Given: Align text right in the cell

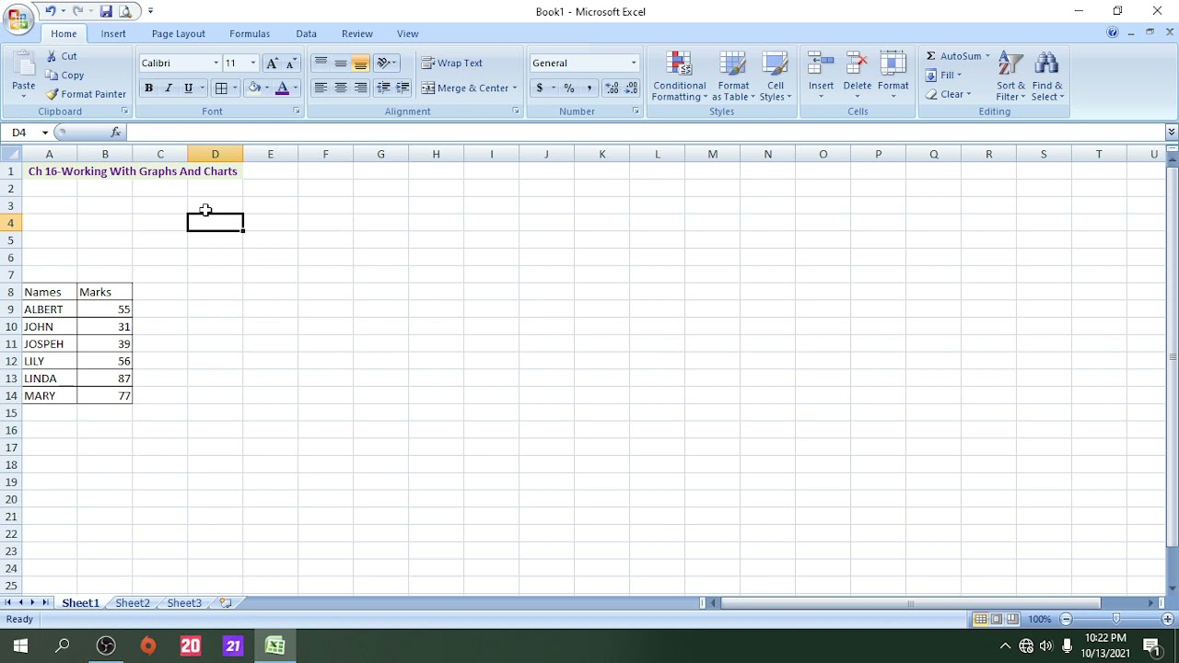Looking at the screenshot, I should (361, 87).
